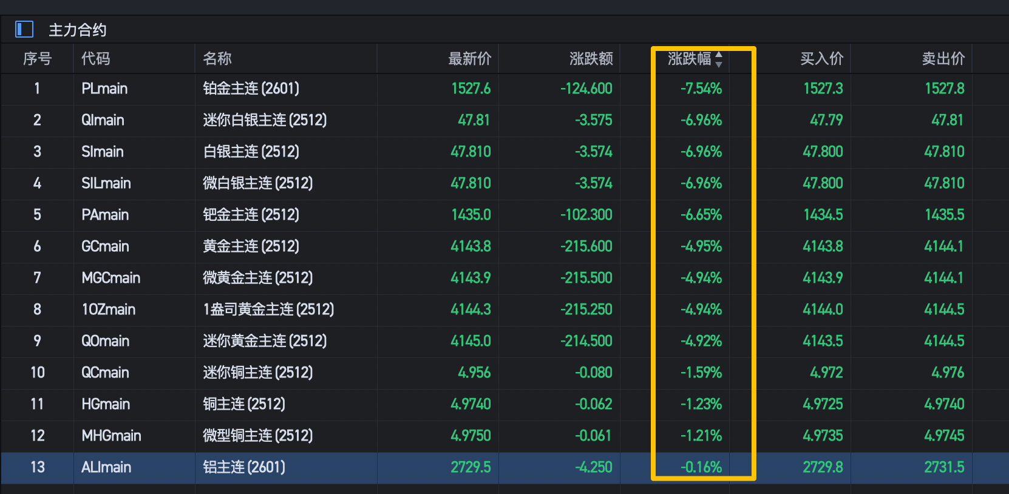Screen dimensions: 1009x494
Task: Click the 序号 column header
Action: 37,59
